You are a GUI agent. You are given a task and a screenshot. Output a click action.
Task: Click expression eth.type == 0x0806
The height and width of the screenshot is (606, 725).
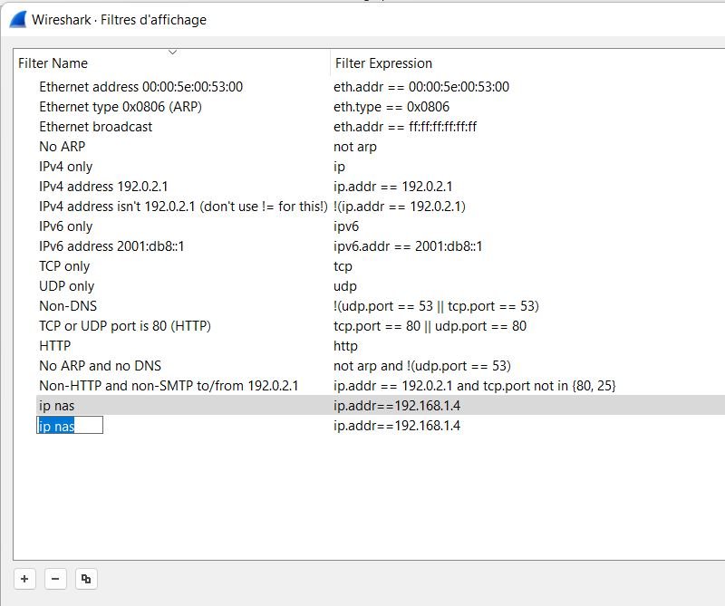tap(391, 107)
